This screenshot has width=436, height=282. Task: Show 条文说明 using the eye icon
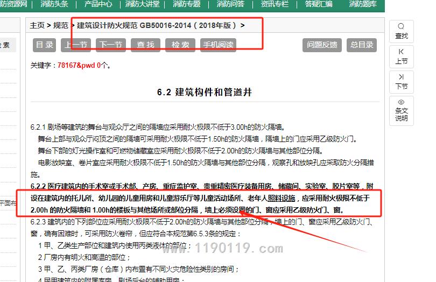point(401,102)
